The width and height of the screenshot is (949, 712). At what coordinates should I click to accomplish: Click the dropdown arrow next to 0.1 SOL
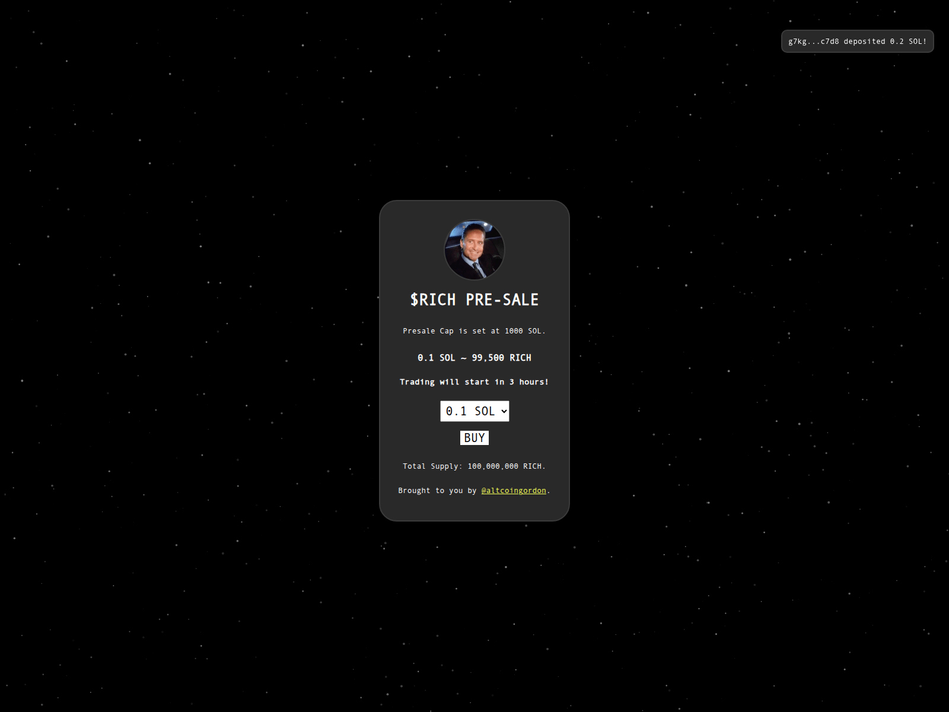tap(504, 411)
